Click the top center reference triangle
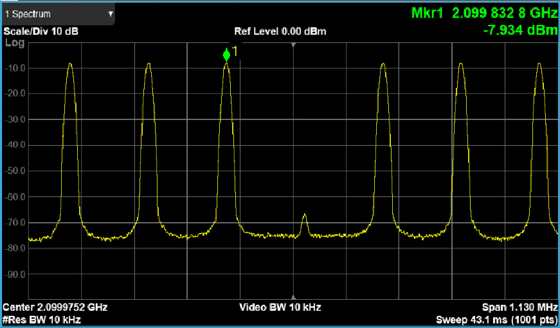 [293, 45]
